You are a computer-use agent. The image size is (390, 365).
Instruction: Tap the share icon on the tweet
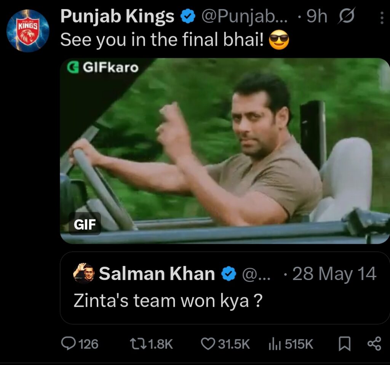pyautogui.click(x=374, y=344)
